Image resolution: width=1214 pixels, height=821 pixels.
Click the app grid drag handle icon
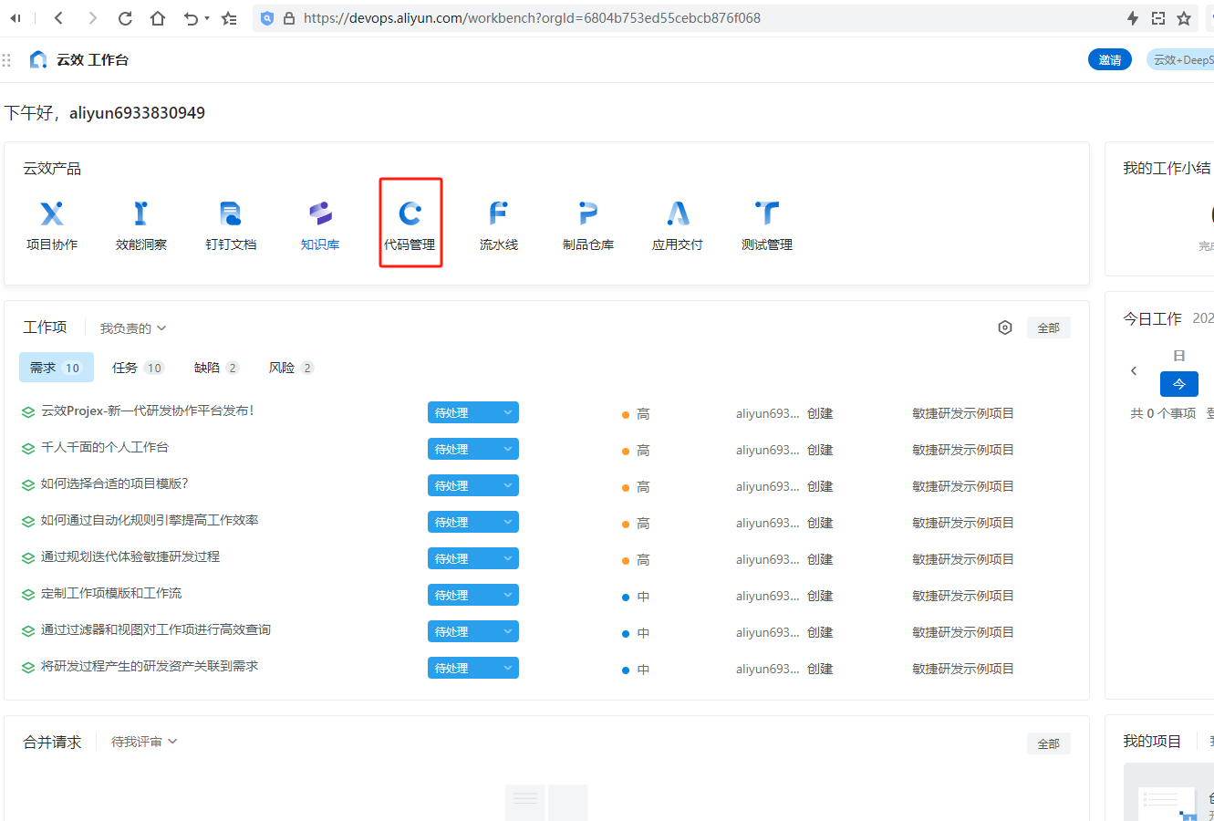6,59
